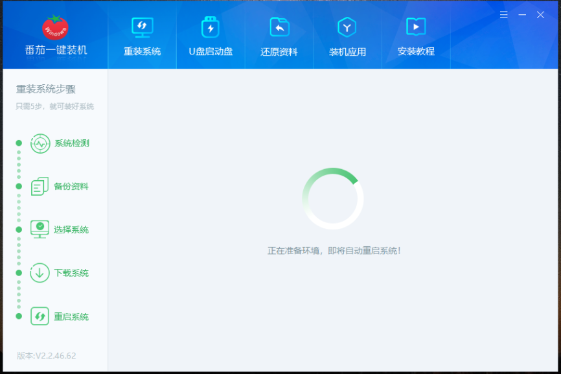Click the 选择系统 monitor checkmark icon
Screen dimensions: 561x374
[40, 229]
